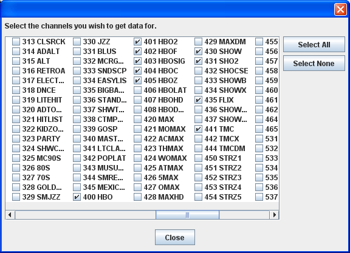Check the 318 DNCE checkbox
This screenshot has width=350, height=253.
16,90
